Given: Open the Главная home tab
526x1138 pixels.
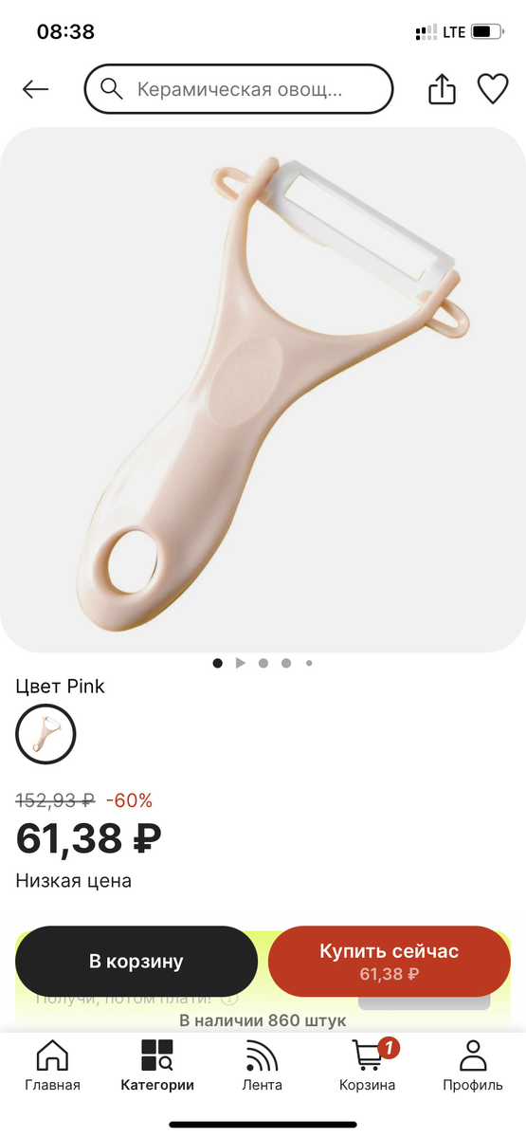Looking at the screenshot, I should pos(52,1066).
